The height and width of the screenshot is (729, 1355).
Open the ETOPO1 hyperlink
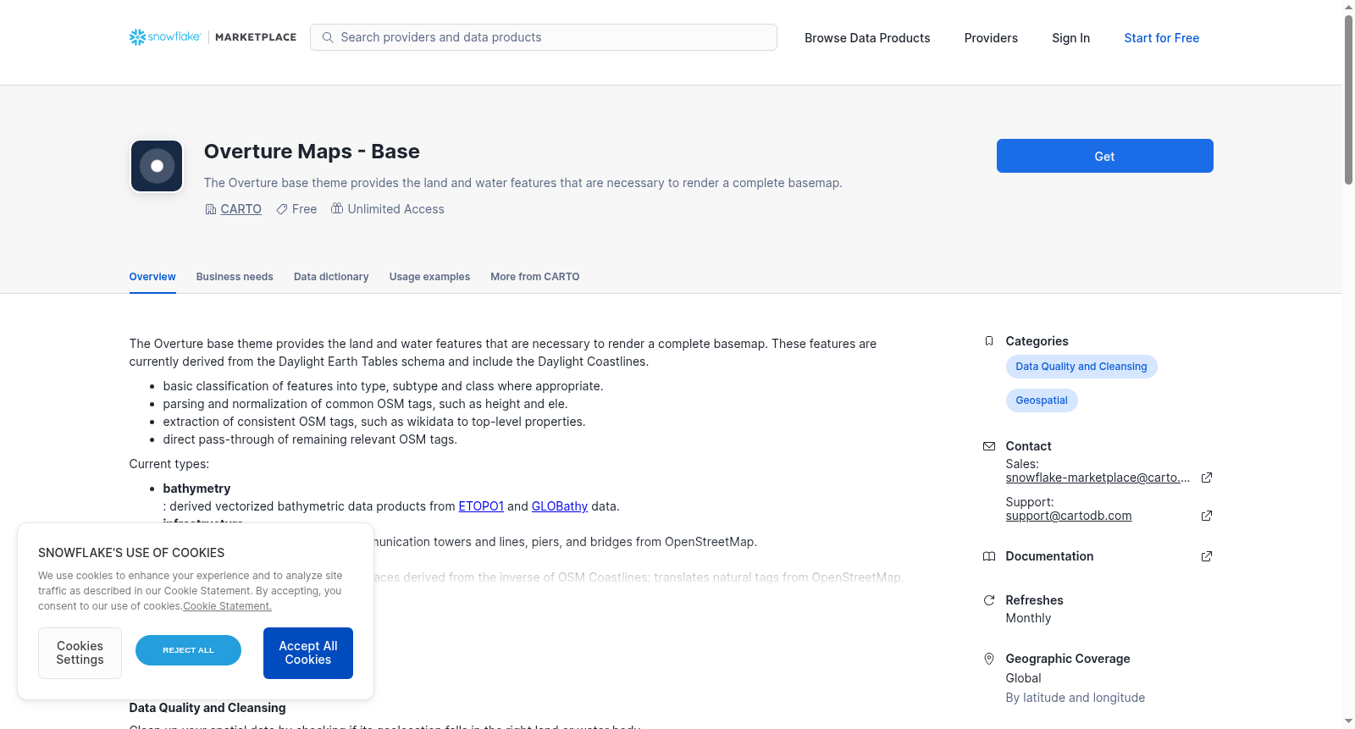481,506
